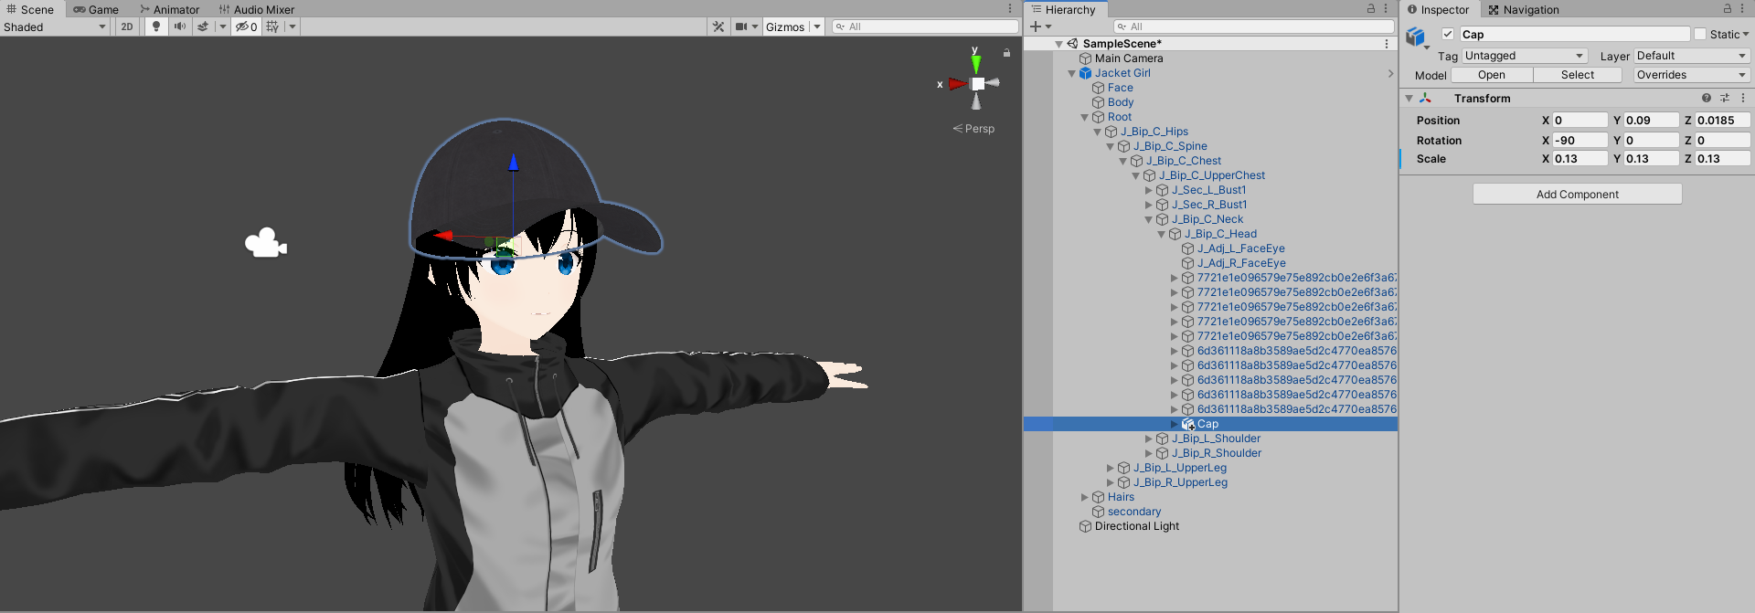Viewport: 1755px width, 613px height.
Task: Open scene camera settings icon
Action: pyautogui.click(x=741, y=26)
